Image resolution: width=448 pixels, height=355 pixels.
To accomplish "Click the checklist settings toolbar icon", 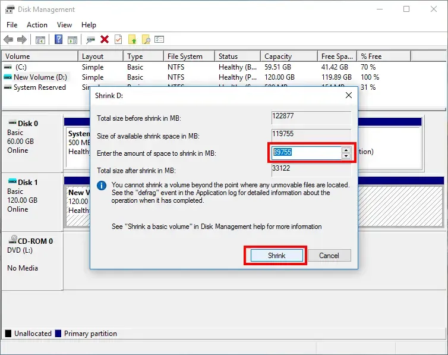I will click(x=159, y=39).
